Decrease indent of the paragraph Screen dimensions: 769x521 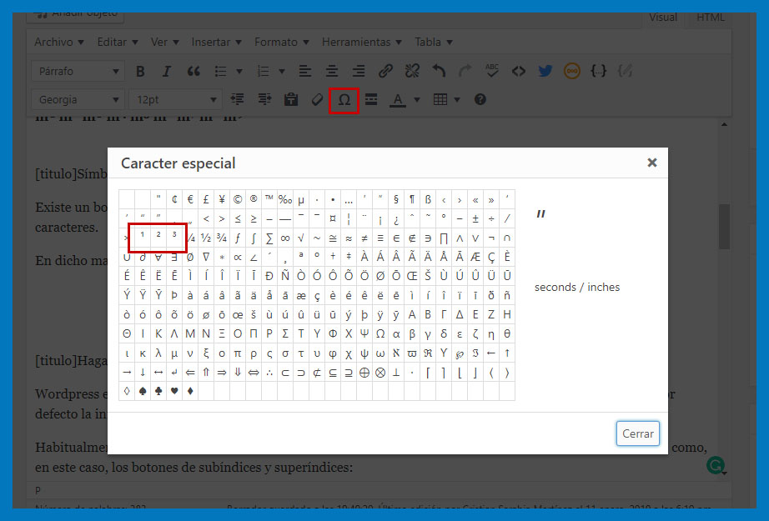click(x=238, y=99)
